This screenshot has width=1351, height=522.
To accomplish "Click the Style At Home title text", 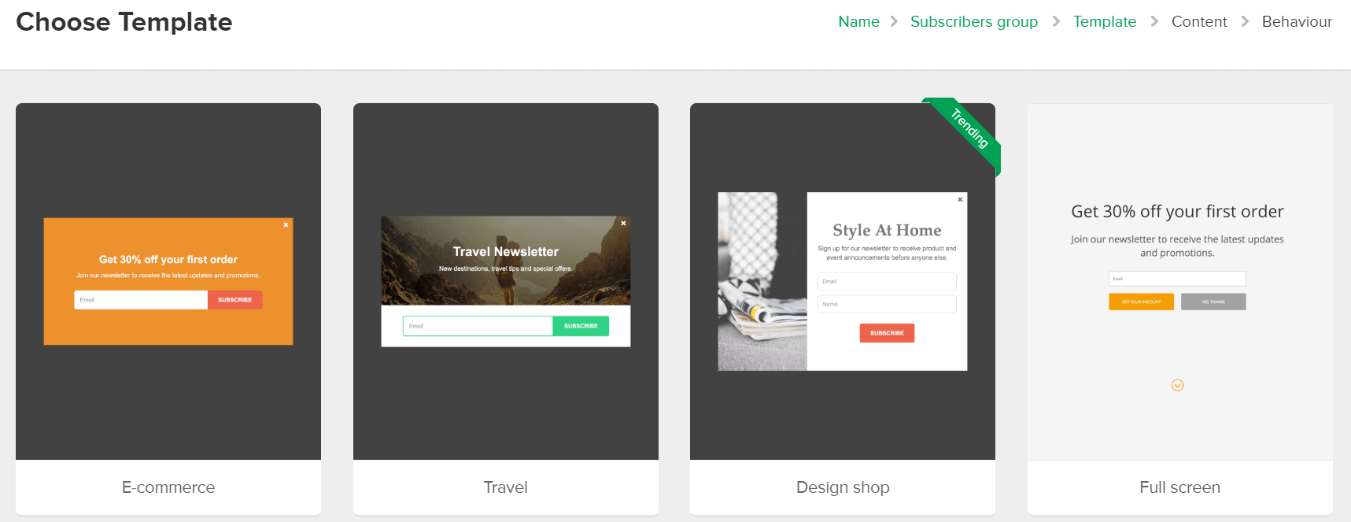I will (x=887, y=230).
